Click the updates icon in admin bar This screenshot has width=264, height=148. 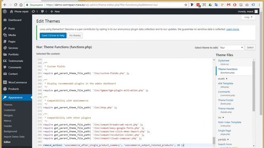33,12
